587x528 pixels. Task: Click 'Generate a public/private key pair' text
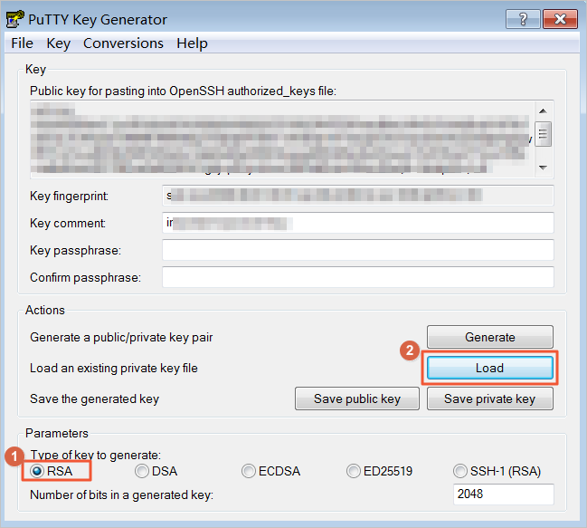[121, 337]
